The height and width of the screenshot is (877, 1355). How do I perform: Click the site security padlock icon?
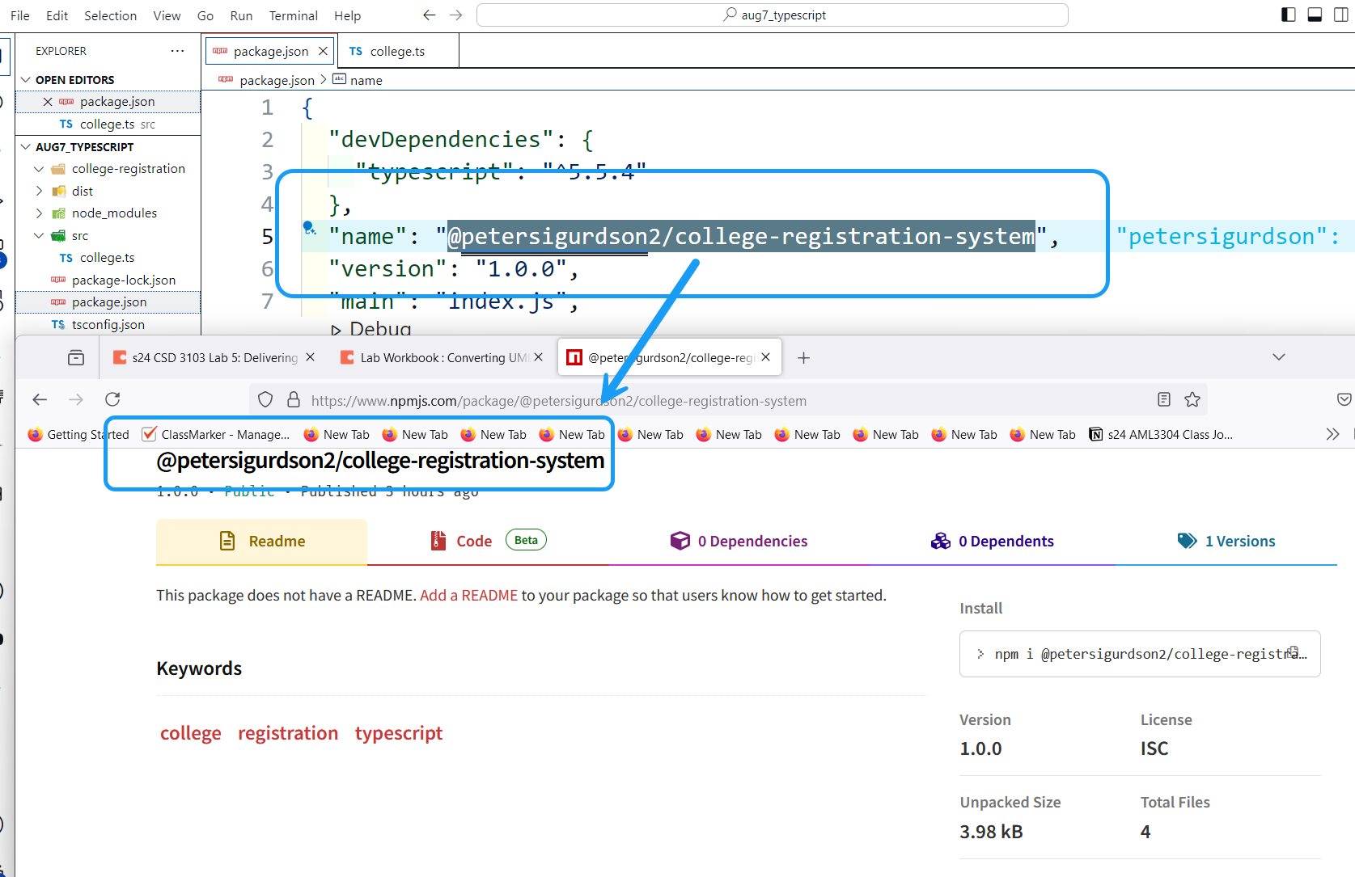(x=294, y=399)
